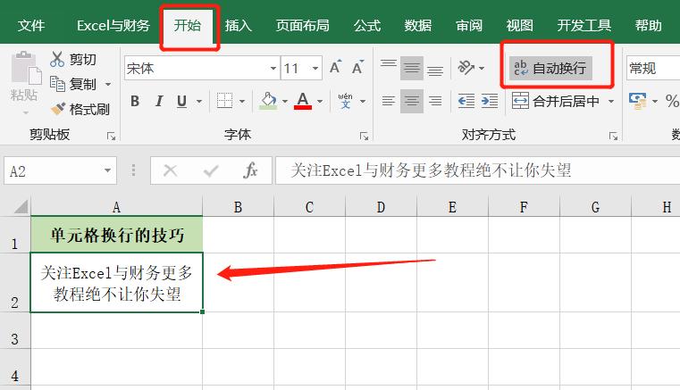Click the wén phonetic guide icon
Image resolution: width=680 pixels, height=390 pixels.
pos(345,102)
